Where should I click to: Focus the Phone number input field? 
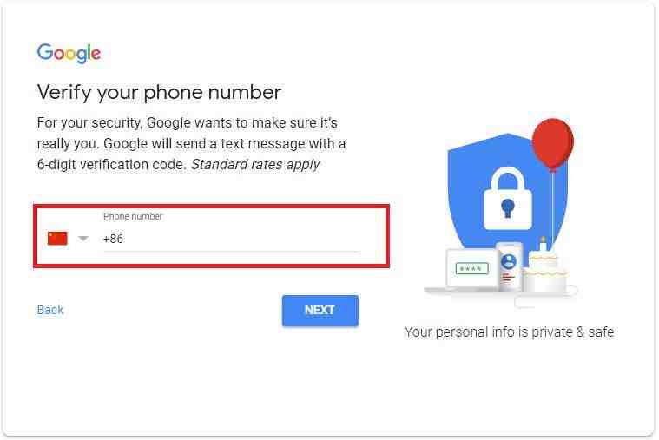tap(232, 239)
